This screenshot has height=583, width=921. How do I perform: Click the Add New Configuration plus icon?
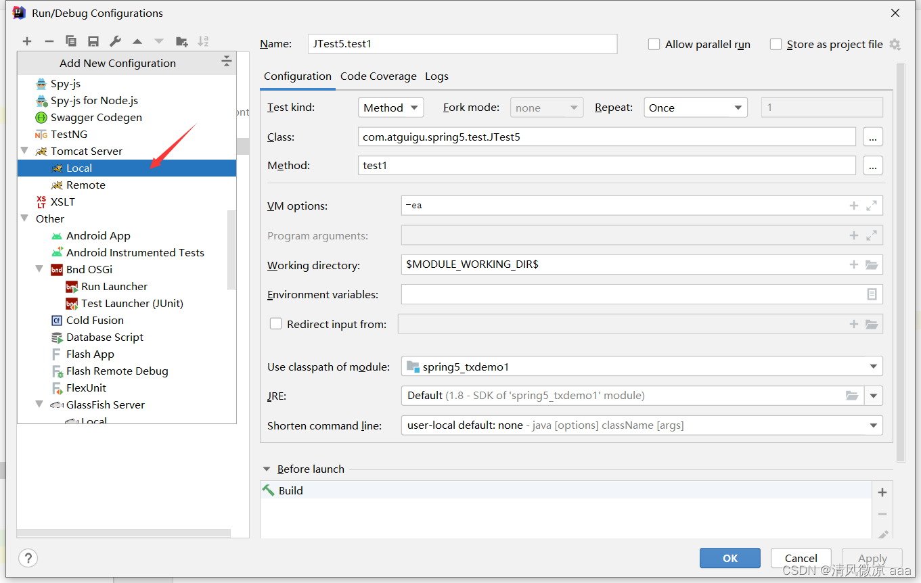[27, 41]
